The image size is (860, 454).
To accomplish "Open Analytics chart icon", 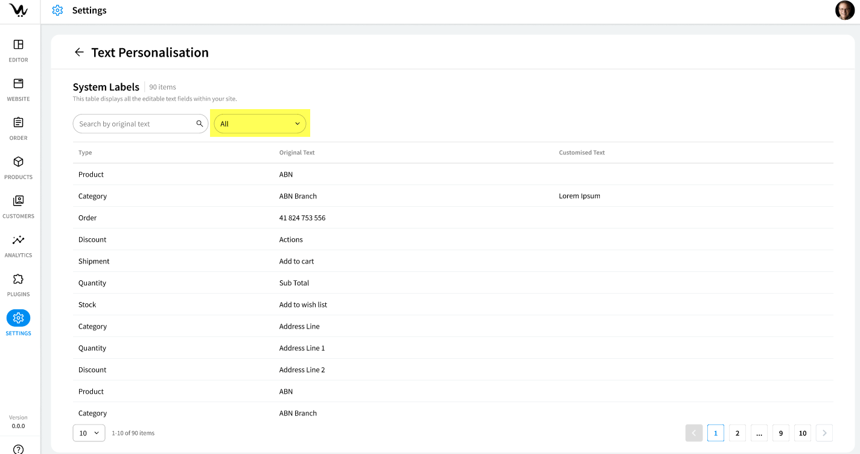I will pyautogui.click(x=18, y=240).
